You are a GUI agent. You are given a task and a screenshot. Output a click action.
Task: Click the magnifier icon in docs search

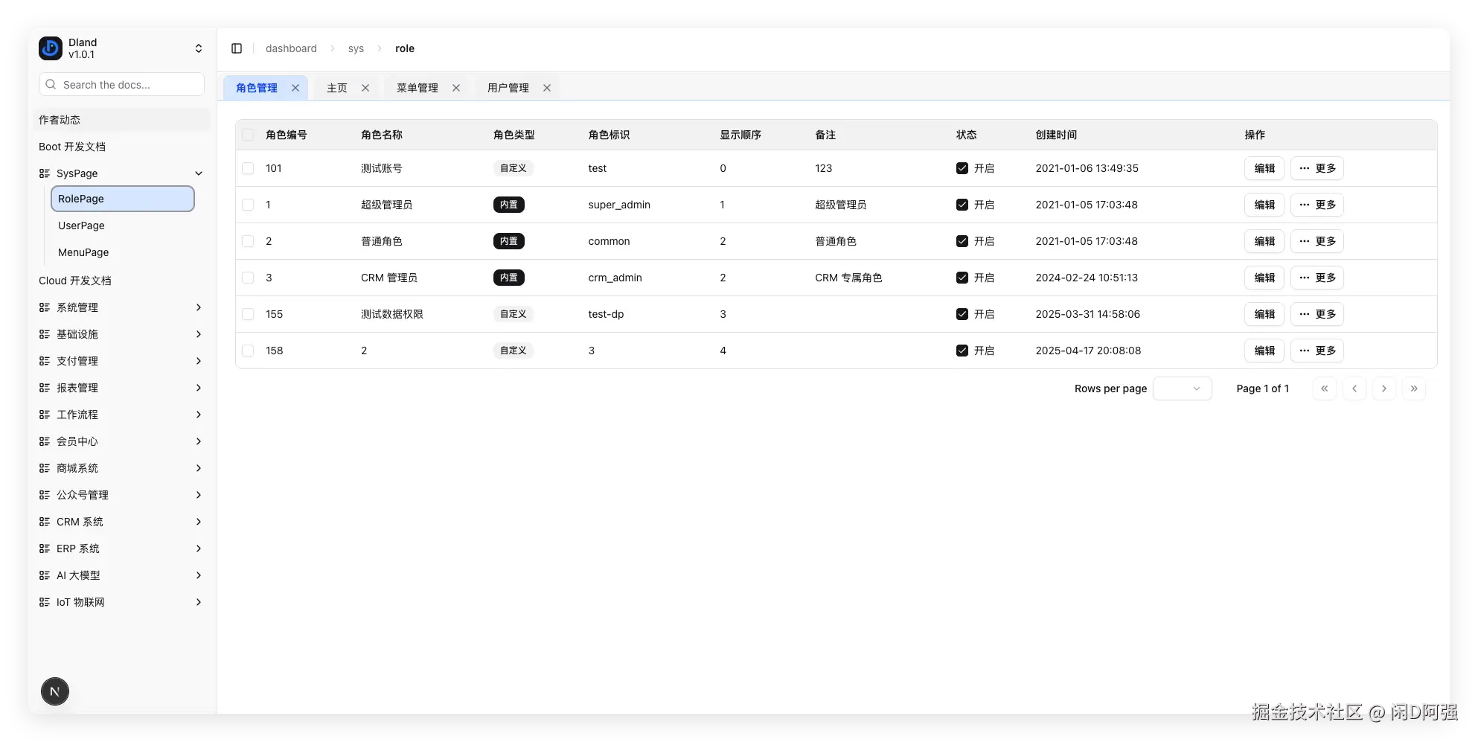[x=51, y=84]
